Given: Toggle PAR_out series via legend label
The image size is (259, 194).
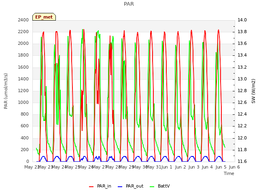Looking at the screenshot, I should [x=134, y=186].
